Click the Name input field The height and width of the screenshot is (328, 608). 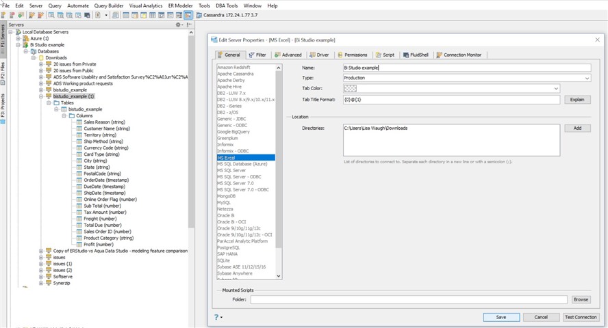467,68
